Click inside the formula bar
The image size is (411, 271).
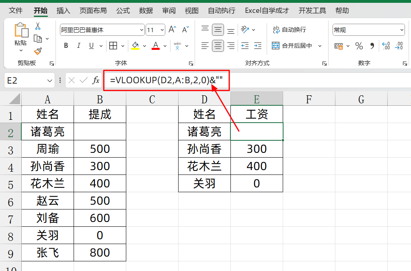click(x=257, y=80)
